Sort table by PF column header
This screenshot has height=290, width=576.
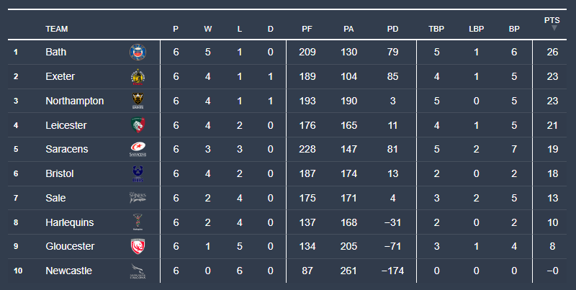pos(307,30)
